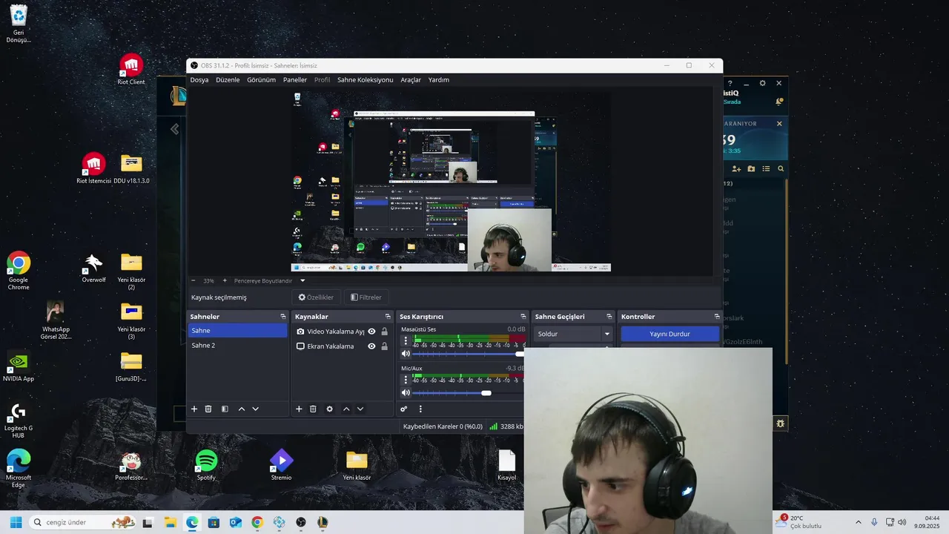Screen dimensions: 949x534
Task: Open Stremio desktop shortcut
Action: [x=281, y=465]
